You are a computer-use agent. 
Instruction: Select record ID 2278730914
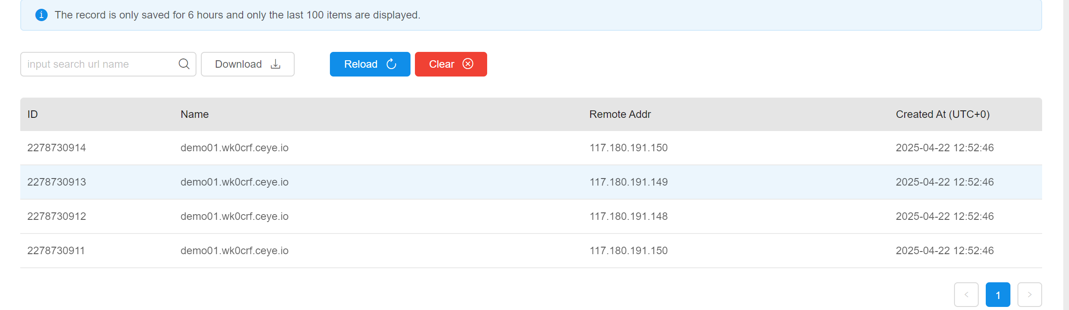coord(56,148)
